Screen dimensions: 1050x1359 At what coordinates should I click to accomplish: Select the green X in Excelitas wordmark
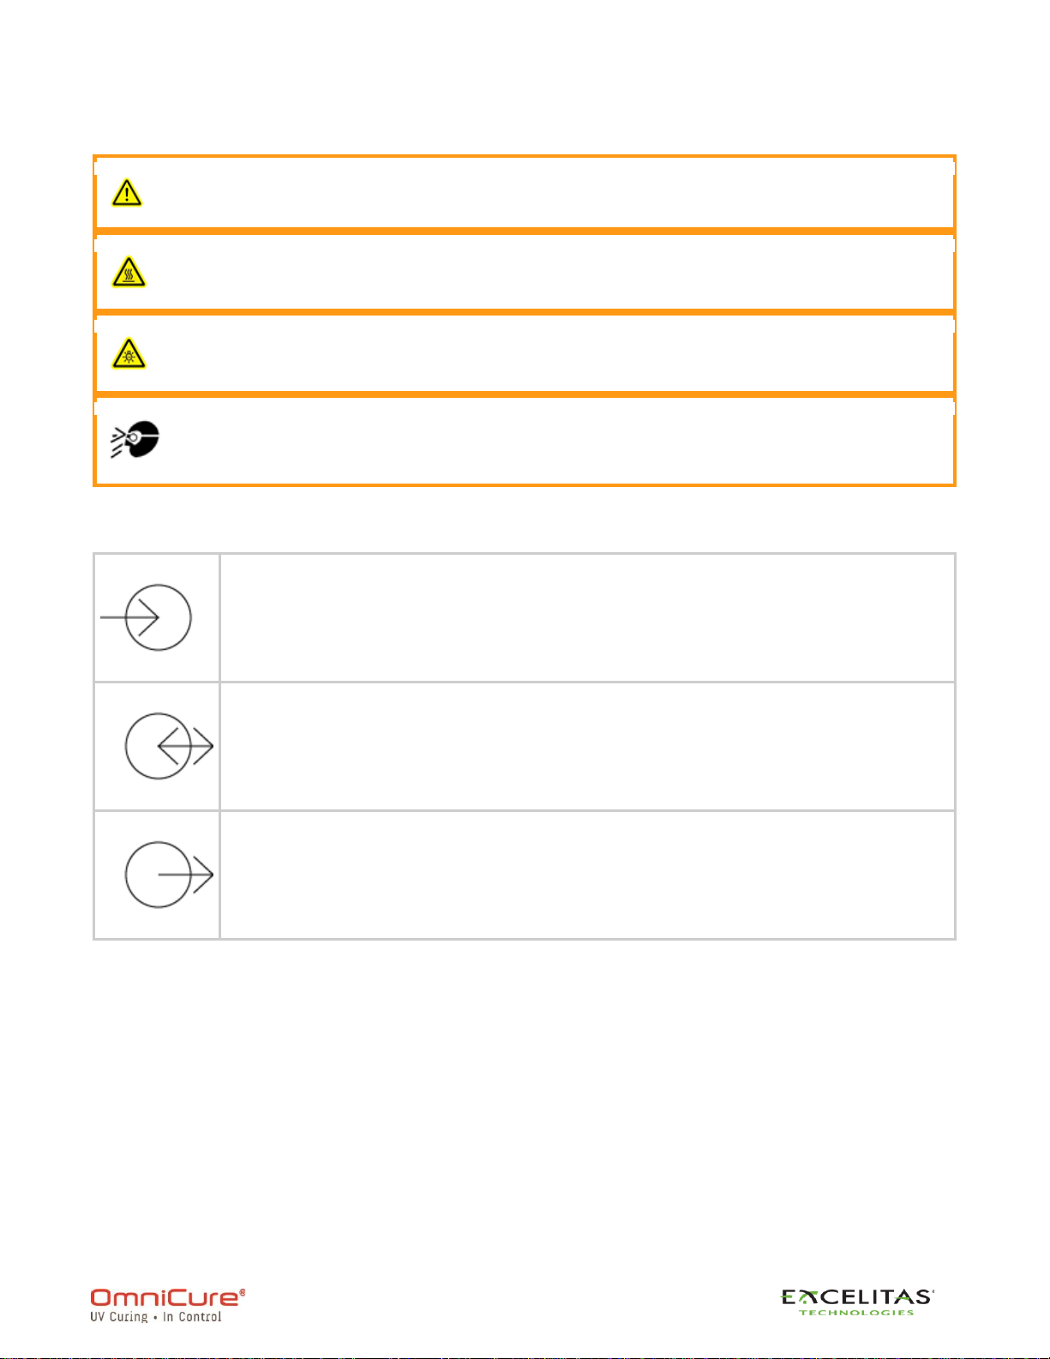804,1297
